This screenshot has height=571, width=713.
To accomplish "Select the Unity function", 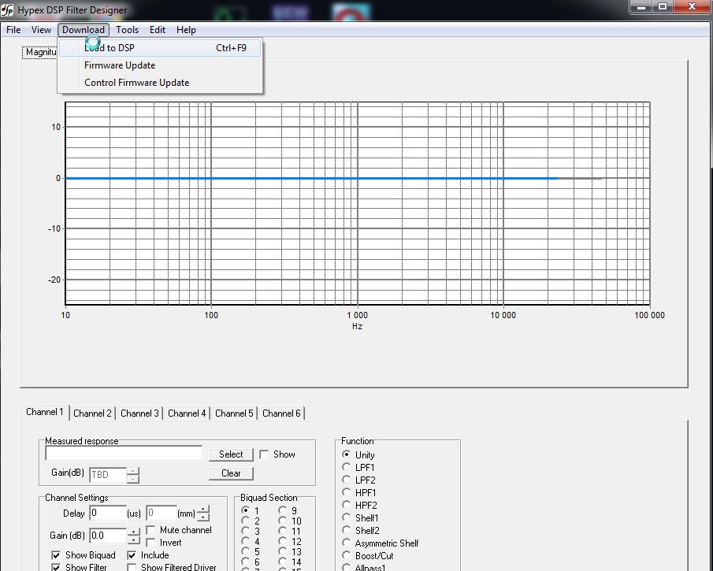I will (x=347, y=454).
